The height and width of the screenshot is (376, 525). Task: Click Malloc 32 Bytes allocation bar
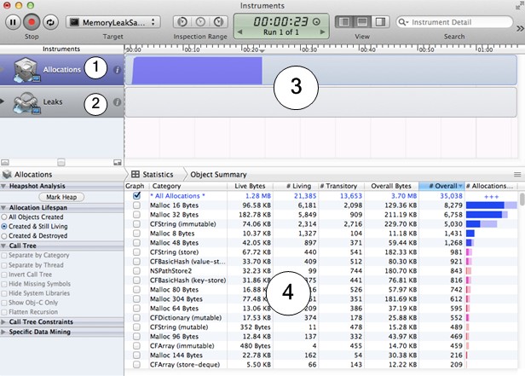pyautogui.click(x=487, y=215)
